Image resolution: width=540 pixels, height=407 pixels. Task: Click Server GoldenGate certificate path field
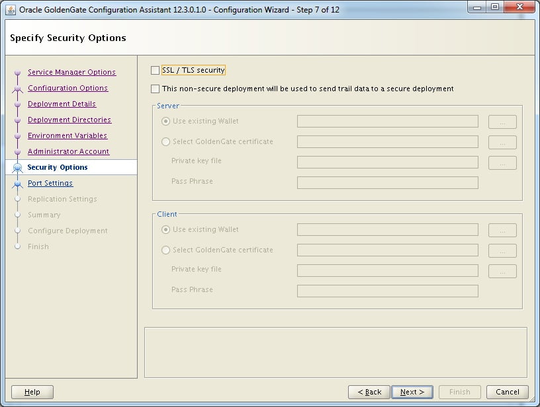click(x=388, y=141)
